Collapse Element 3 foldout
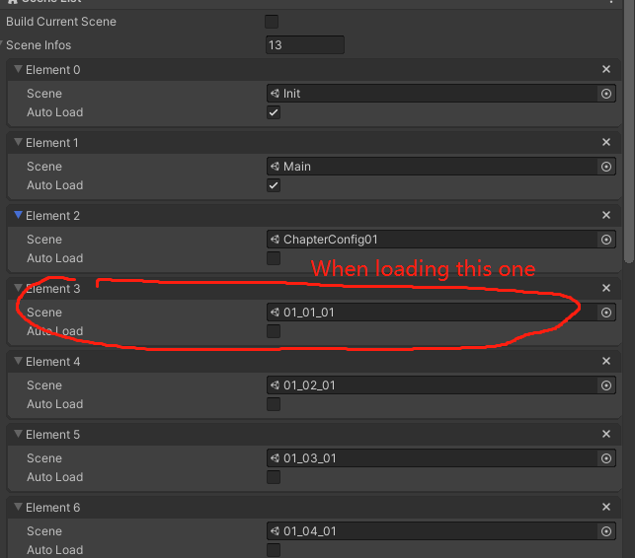The width and height of the screenshot is (635, 558). coord(18,288)
